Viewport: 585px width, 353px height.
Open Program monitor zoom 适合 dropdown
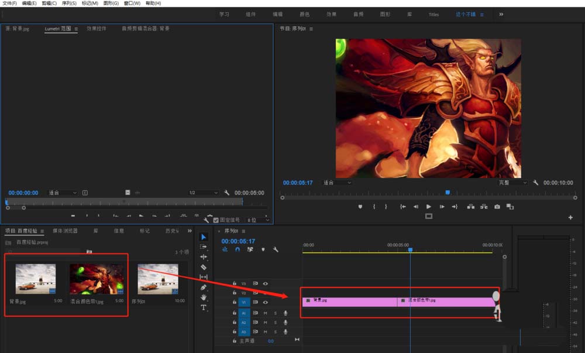pos(337,183)
